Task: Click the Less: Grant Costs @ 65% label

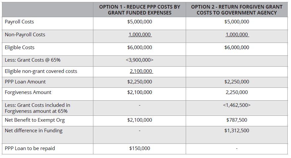Action: coord(32,60)
